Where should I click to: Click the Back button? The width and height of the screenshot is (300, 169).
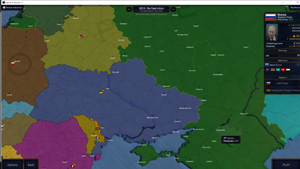coord(31,164)
